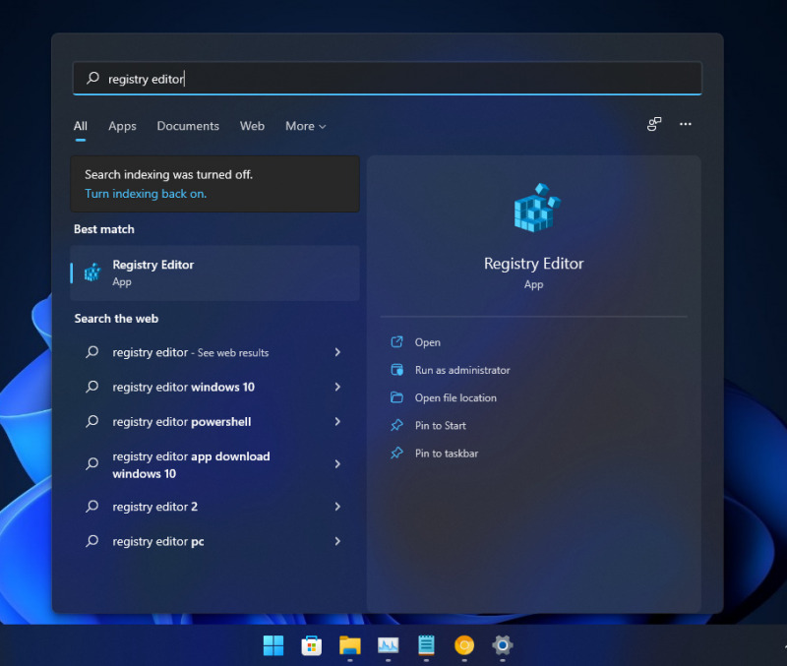Select 'registry editor powershell' web suggestion
This screenshot has height=666, width=787.
pyautogui.click(x=214, y=422)
